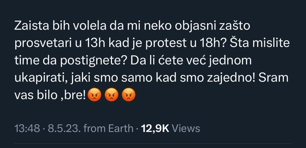Click the 12,9K view count
306x148 pixels.
pos(155,129)
